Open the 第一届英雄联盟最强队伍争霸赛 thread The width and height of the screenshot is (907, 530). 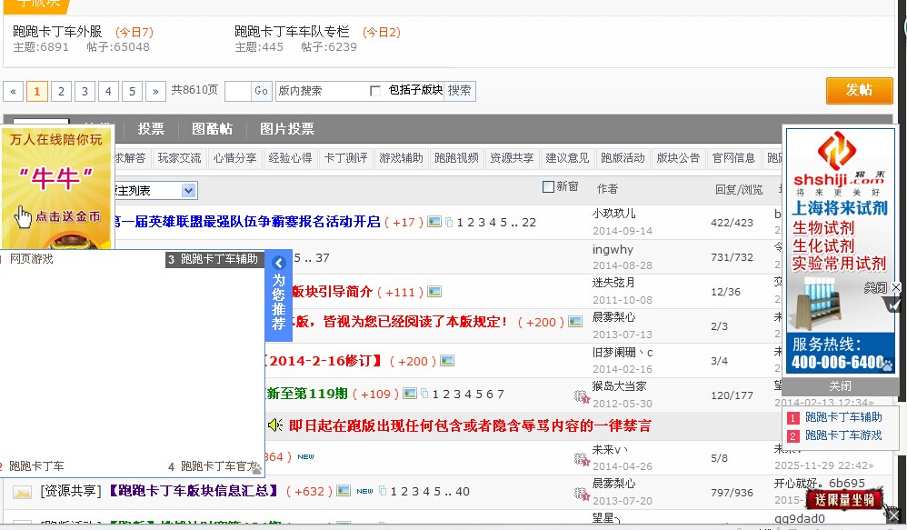coord(247,222)
